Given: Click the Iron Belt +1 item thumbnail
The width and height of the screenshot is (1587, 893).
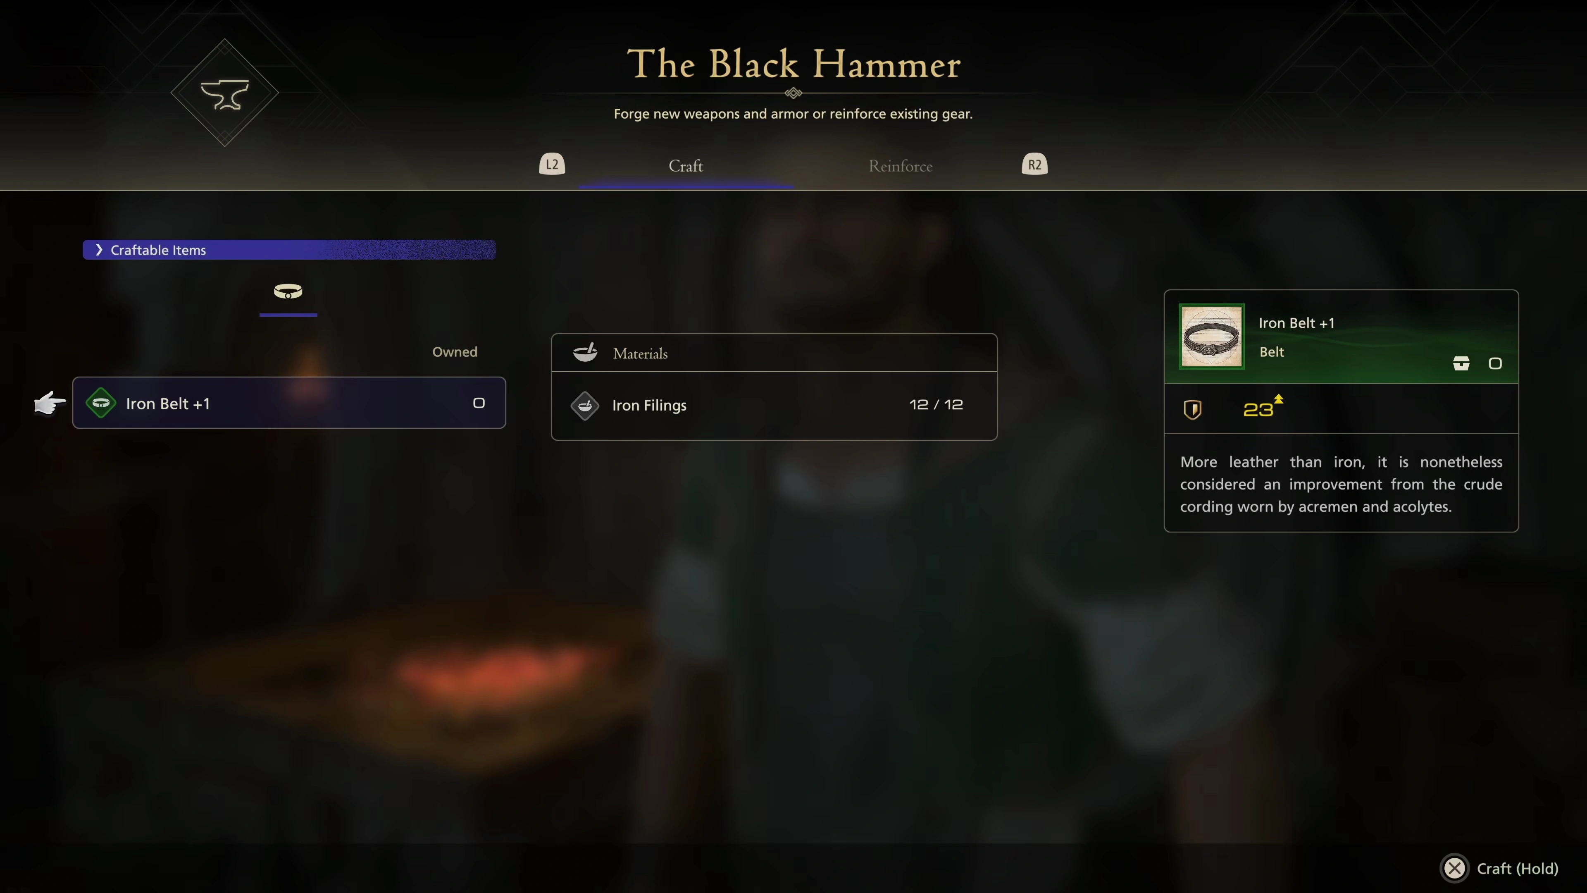Looking at the screenshot, I should pyautogui.click(x=1211, y=337).
